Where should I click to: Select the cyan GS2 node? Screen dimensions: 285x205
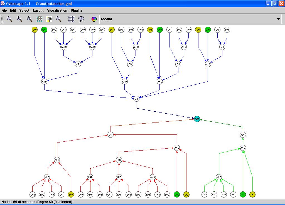(x=197, y=119)
